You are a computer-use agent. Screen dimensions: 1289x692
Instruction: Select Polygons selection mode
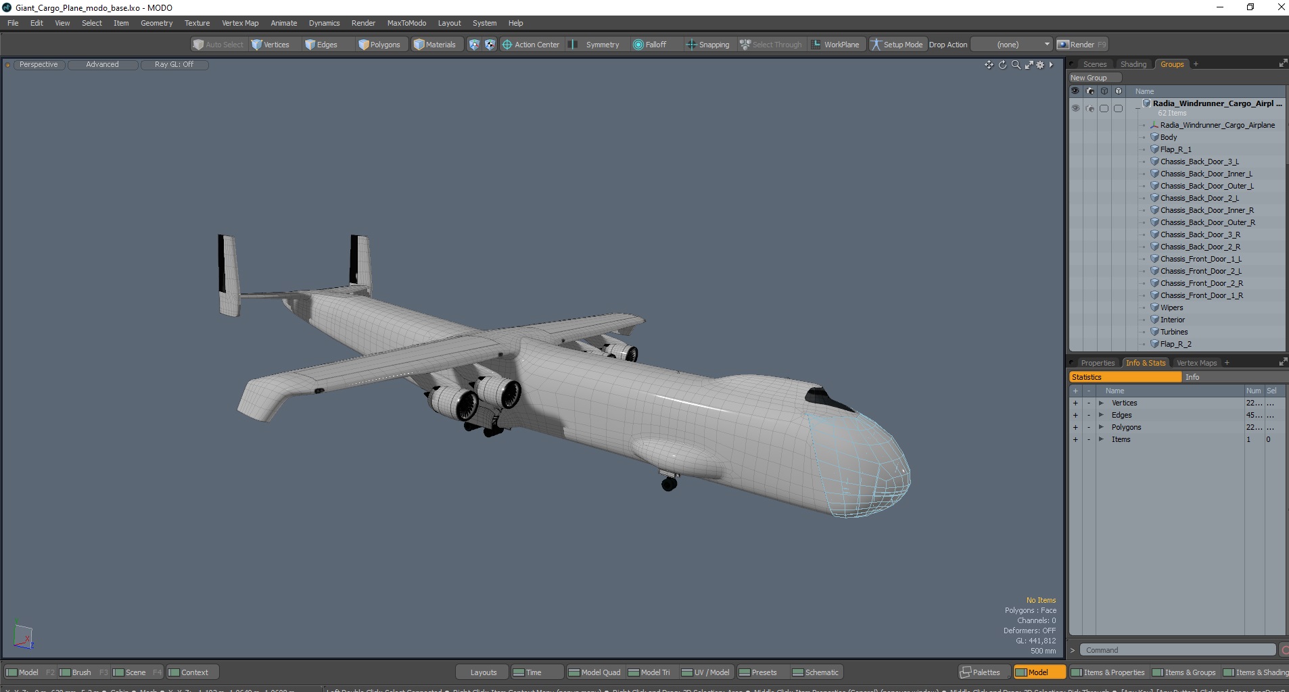point(380,45)
